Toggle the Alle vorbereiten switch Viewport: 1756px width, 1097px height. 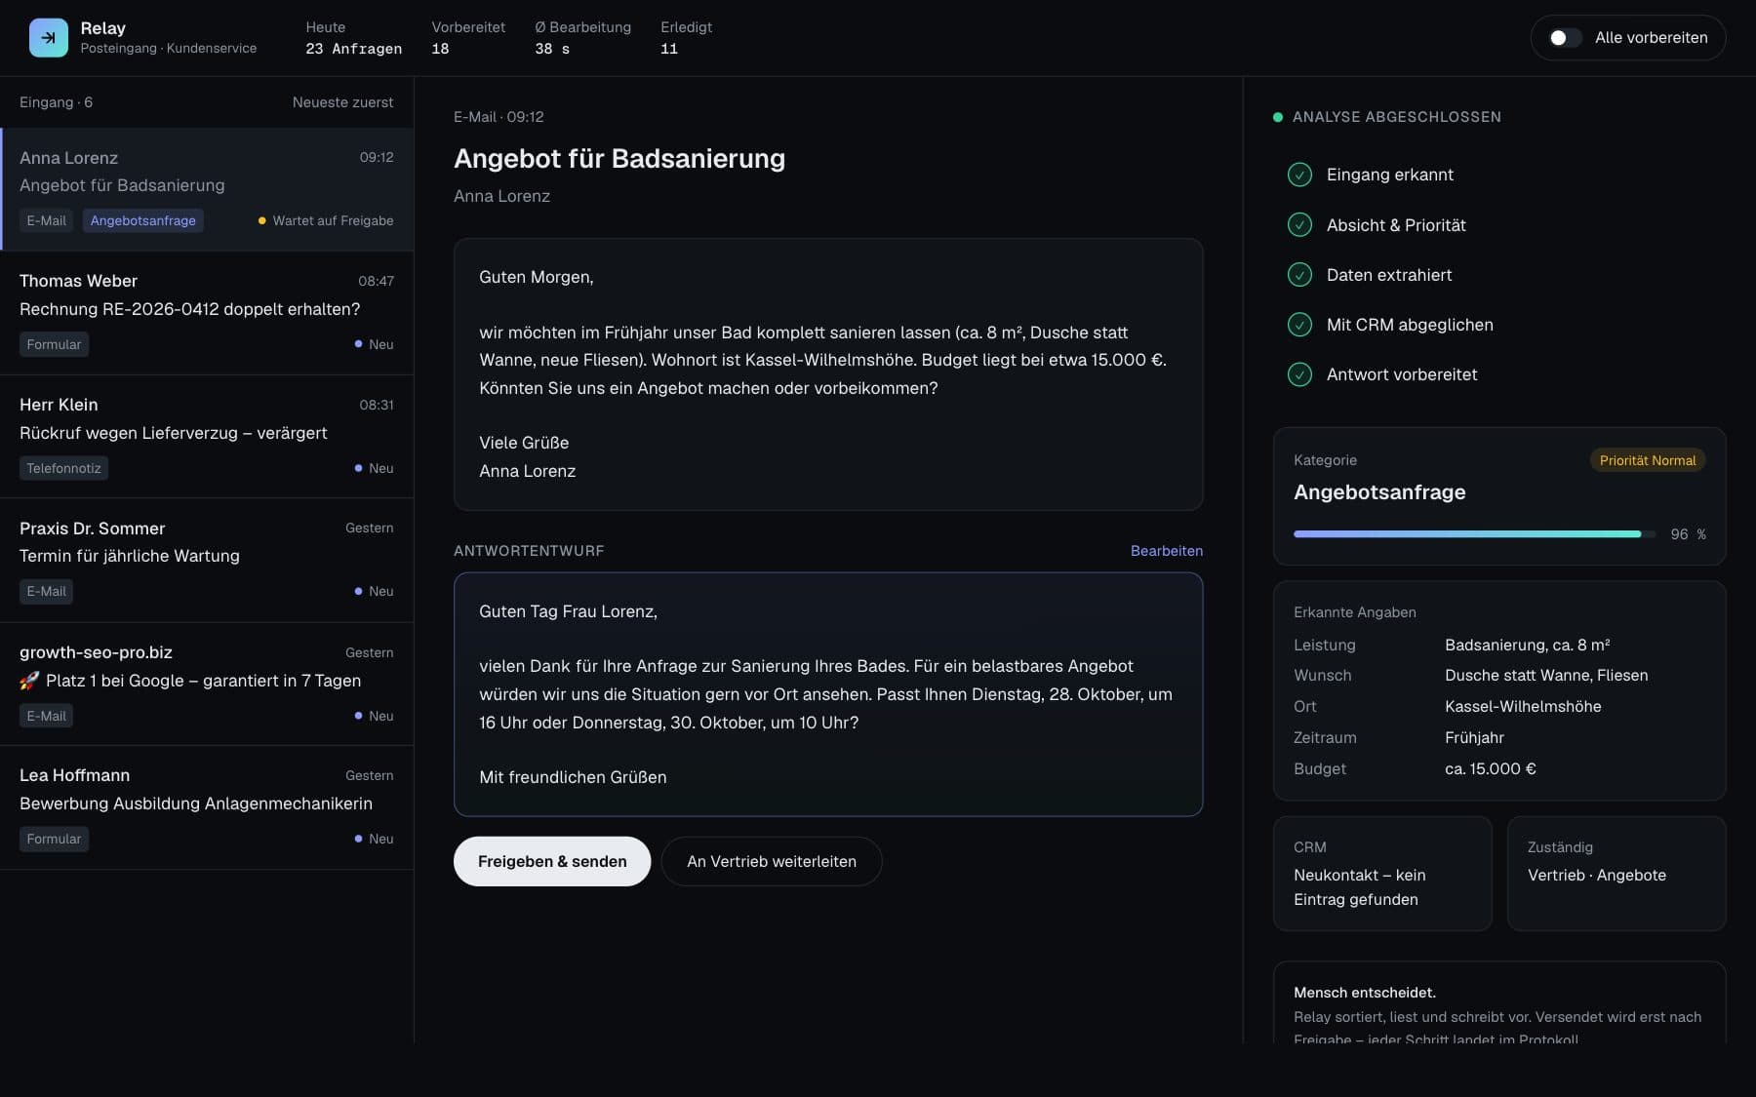1565,37
